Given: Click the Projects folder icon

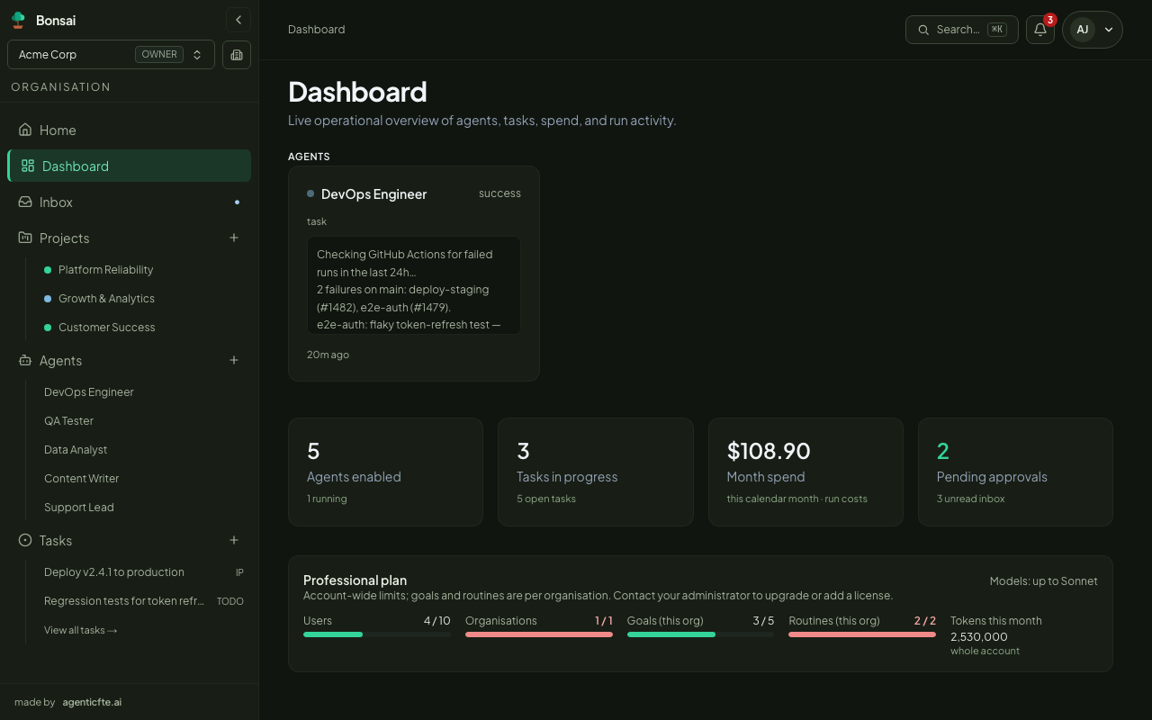Looking at the screenshot, I should (25, 238).
